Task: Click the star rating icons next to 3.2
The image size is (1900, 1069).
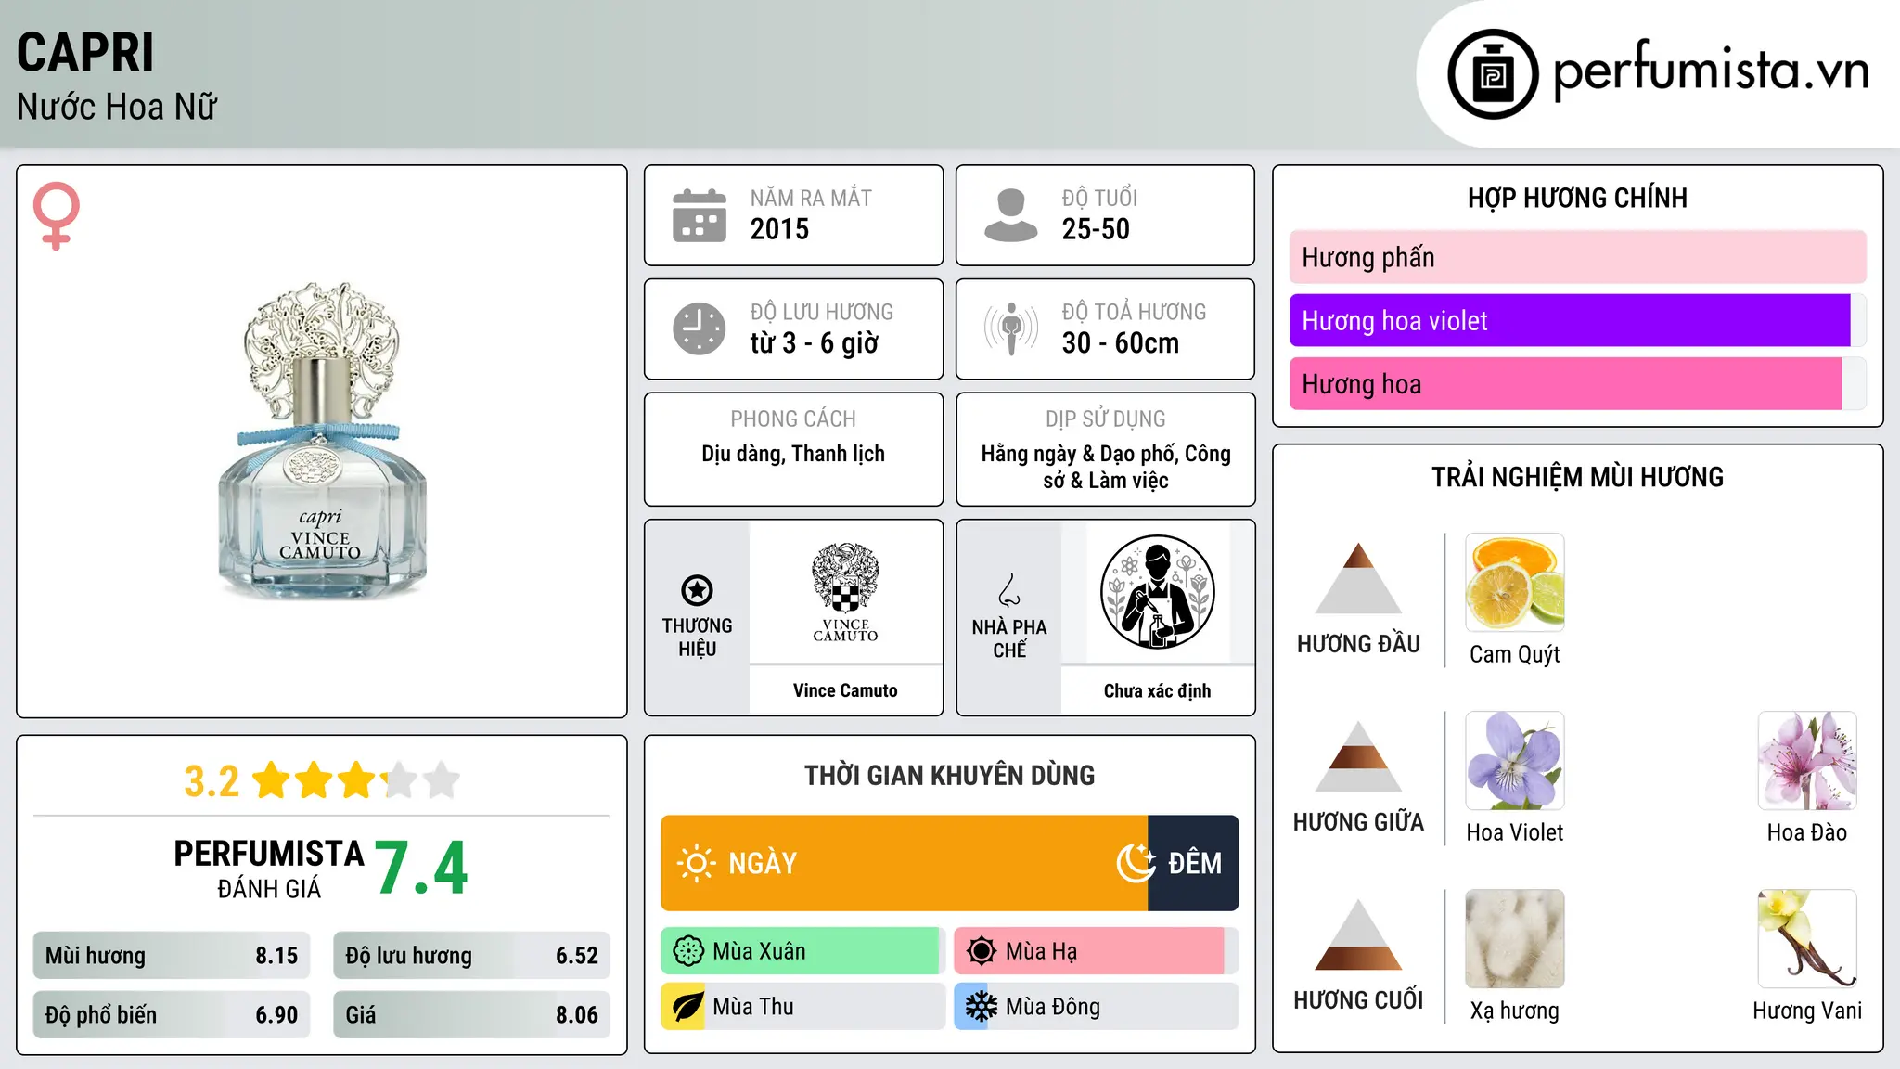Action: click(x=356, y=780)
